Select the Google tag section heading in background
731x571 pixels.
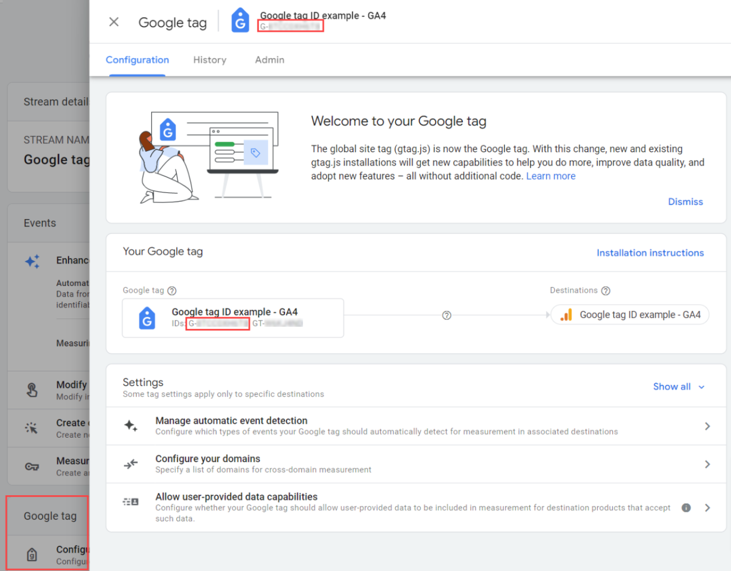click(50, 516)
